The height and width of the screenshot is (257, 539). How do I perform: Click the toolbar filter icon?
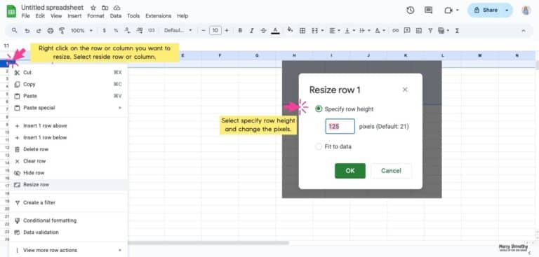(430, 31)
